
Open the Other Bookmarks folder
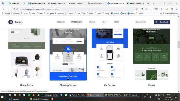(x=171, y=13)
